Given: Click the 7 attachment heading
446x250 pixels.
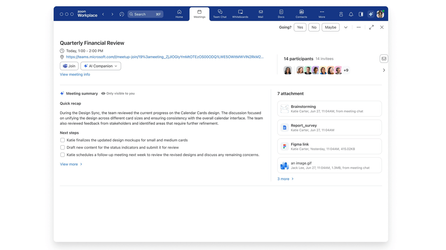Looking at the screenshot, I should click(x=290, y=94).
